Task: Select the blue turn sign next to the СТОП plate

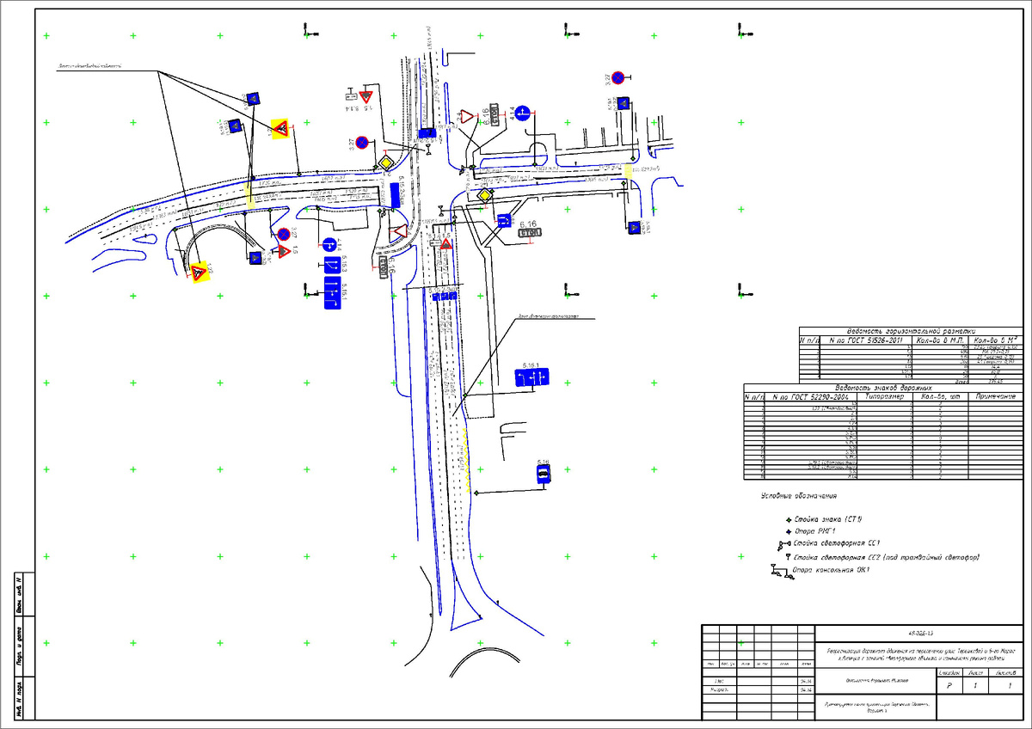Action: pyautogui.click(x=505, y=220)
